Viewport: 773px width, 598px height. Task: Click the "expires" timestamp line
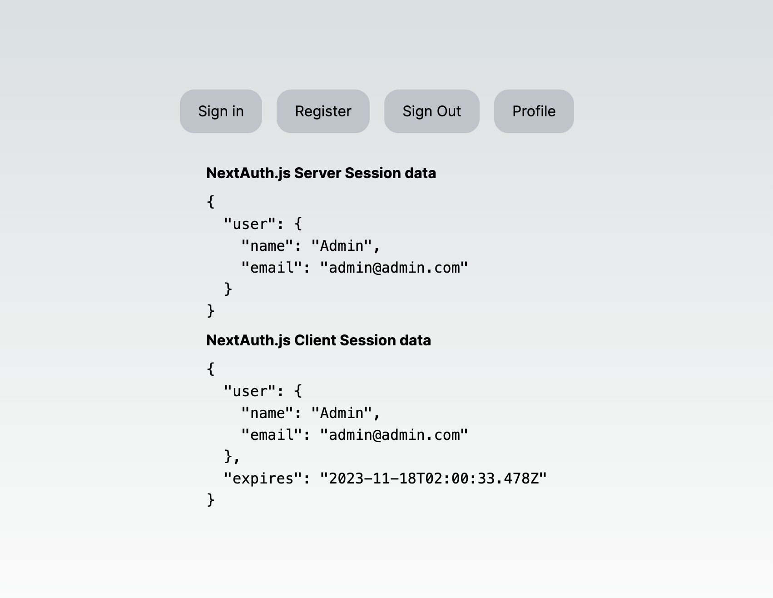point(385,478)
